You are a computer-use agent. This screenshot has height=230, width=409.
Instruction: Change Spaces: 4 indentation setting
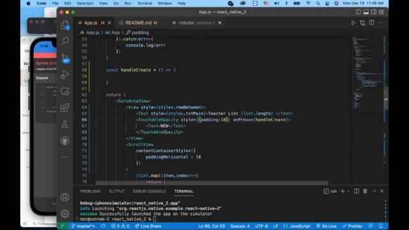point(240,226)
